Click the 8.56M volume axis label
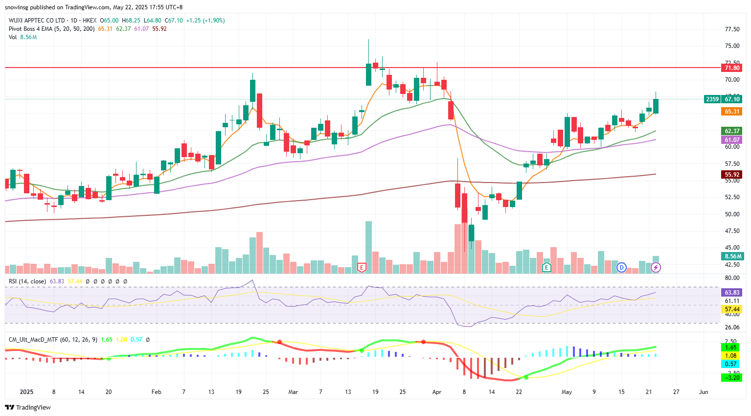Viewport: 751px width, 416px height. click(x=732, y=256)
